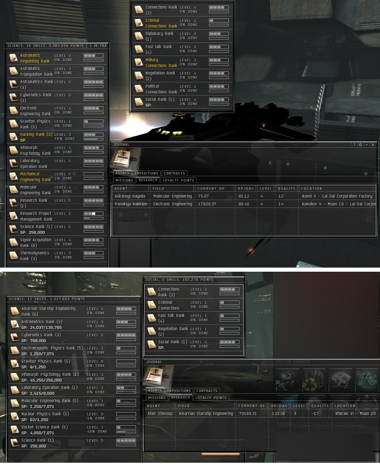Click the Astrometric Triangulation skill book icon
The height and width of the screenshot is (473, 380).
tap(14, 71)
